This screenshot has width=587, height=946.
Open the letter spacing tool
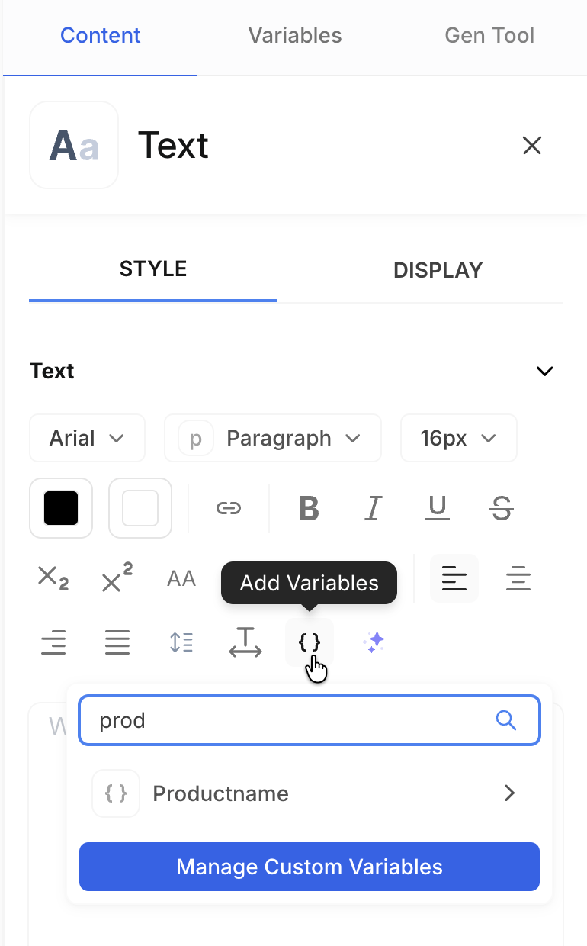click(x=245, y=642)
